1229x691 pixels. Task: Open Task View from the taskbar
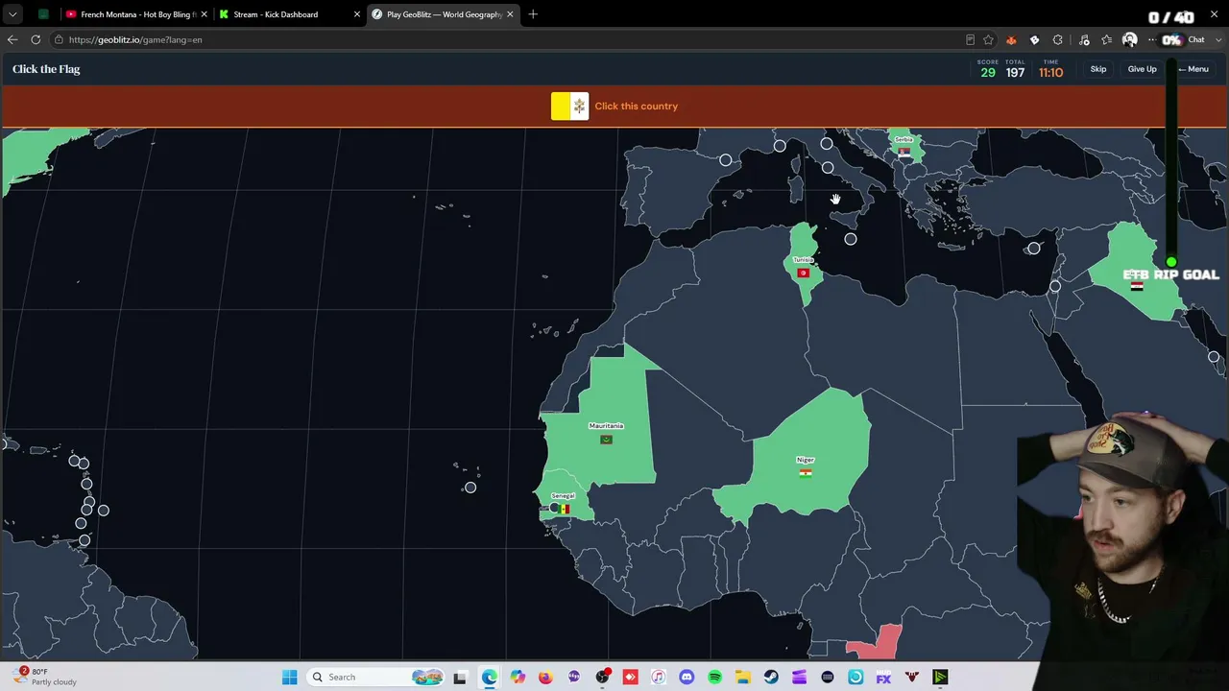point(460,678)
